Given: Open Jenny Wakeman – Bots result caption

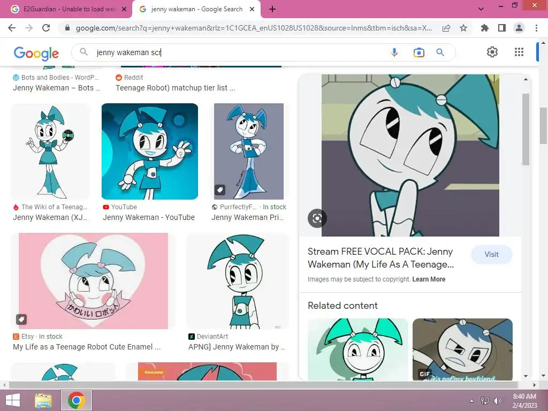Looking at the screenshot, I should pyautogui.click(x=56, y=88).
